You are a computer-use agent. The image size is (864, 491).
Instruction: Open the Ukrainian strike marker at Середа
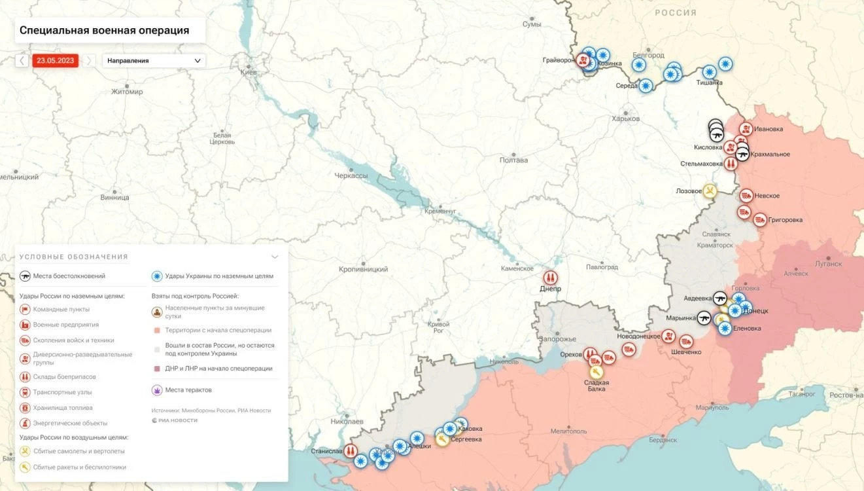click(646, 85)
